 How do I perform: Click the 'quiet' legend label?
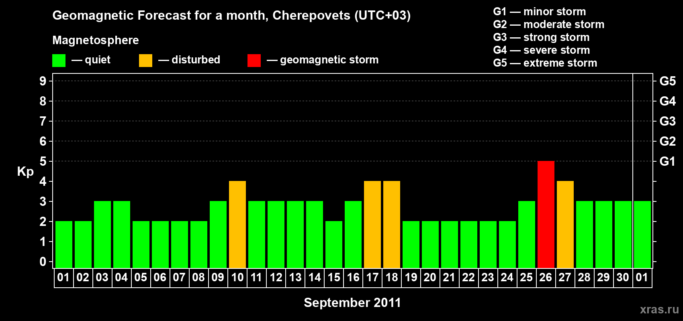[98, 60]
